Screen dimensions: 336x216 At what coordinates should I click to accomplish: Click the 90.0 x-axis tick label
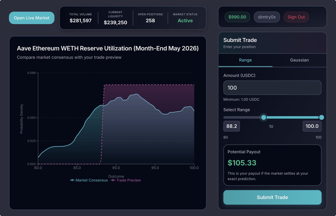(x=116, y=168)
